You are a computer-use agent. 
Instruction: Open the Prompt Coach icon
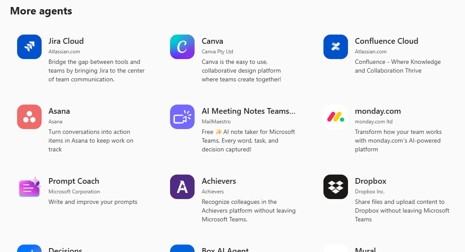[x=29, y=187]
